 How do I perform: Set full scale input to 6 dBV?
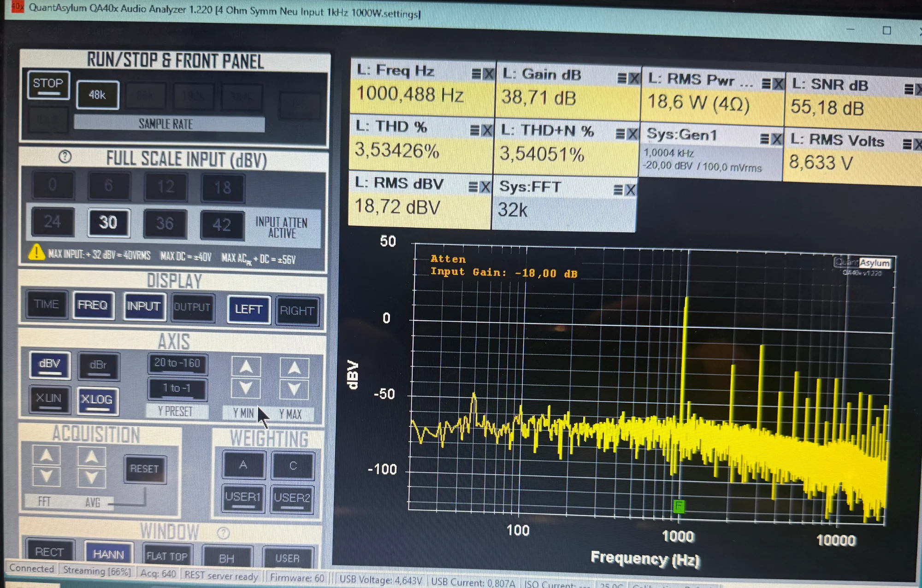(109, 186)
